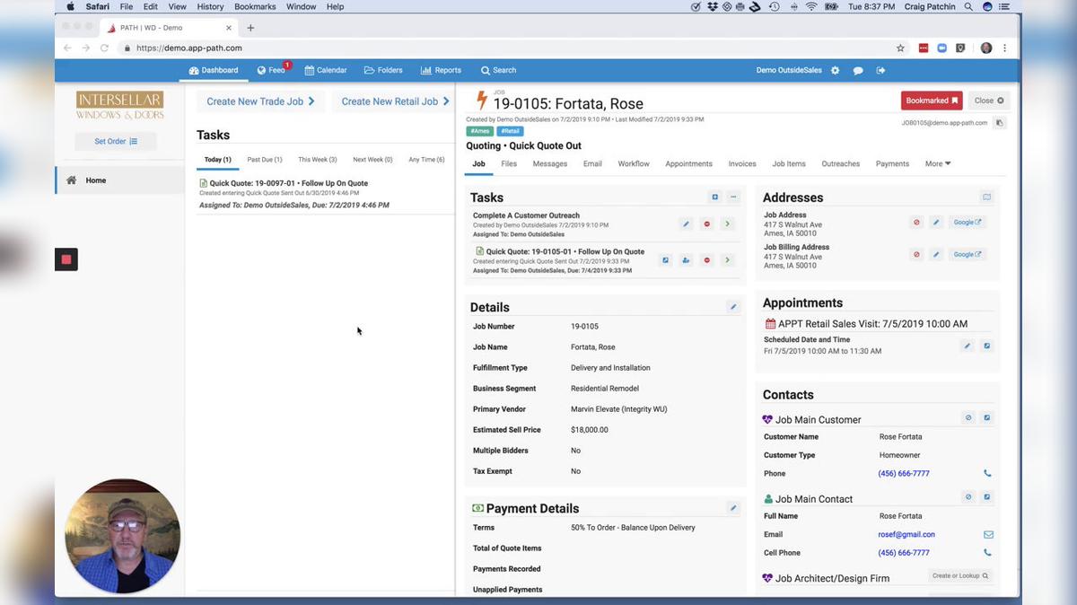Click the #Retail tag
1077x605 pixels.
[x=511, y=131]
